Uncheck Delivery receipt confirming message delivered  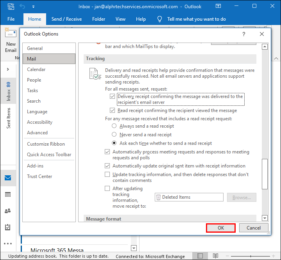(113, 96)
